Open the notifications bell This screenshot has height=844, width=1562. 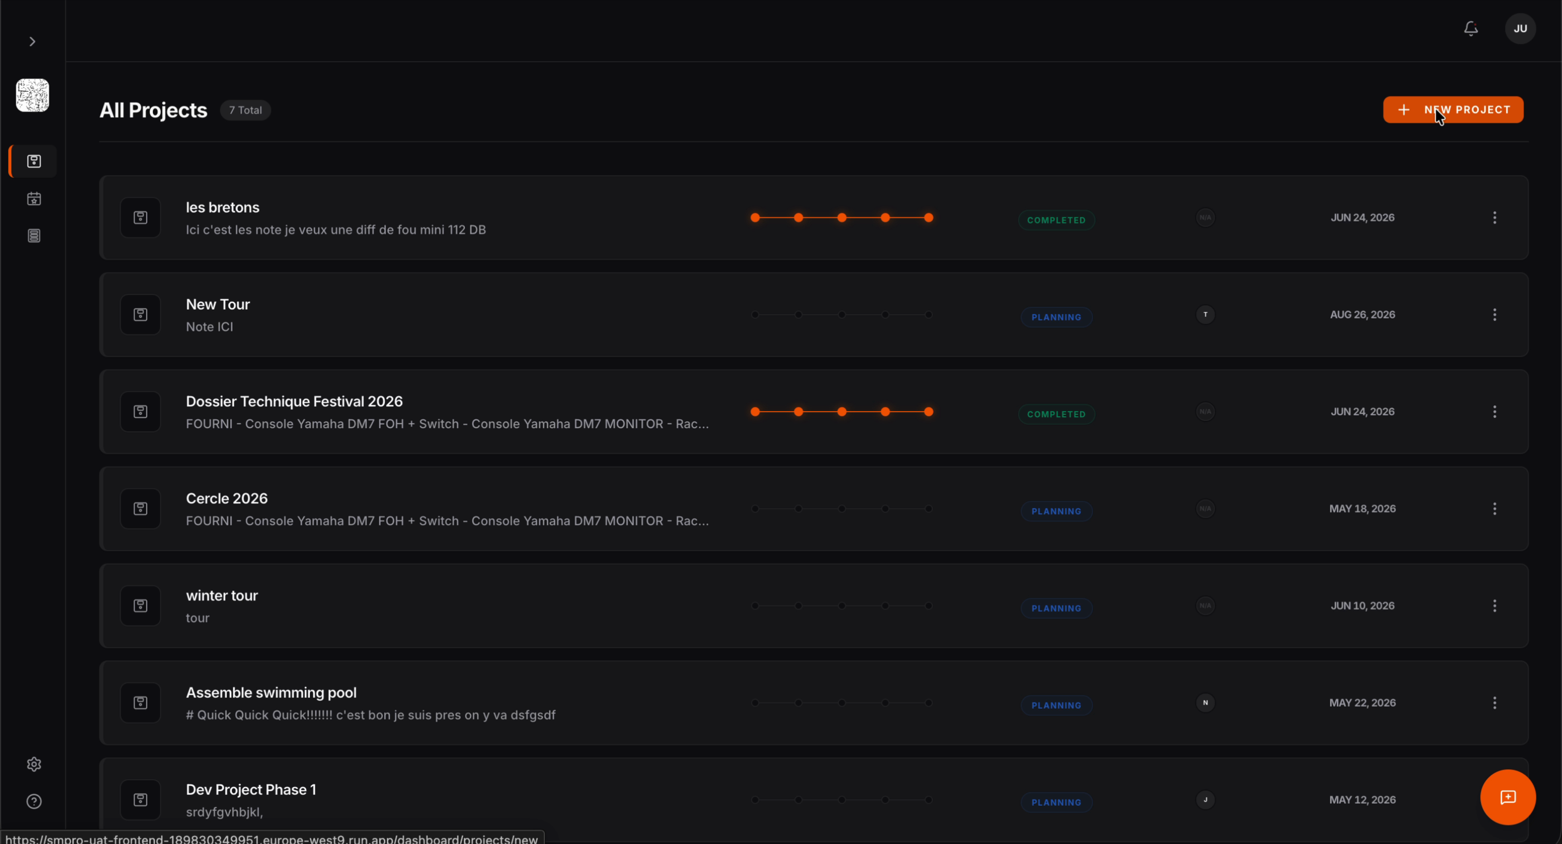pos(1471,28)
